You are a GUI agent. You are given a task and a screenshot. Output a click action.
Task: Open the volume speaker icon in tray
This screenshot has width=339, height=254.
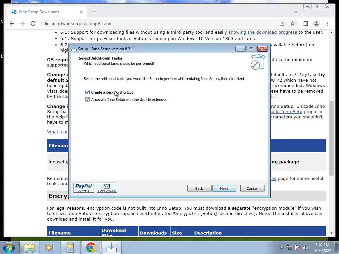point(306,248)
